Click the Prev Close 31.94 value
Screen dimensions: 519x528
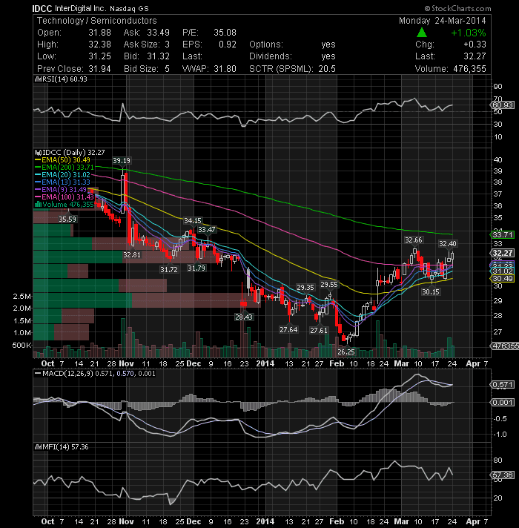(x=99, y=69)
